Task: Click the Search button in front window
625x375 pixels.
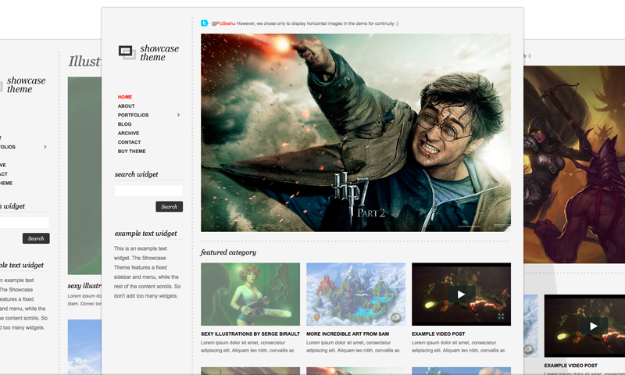Action: tap(169, 206)
